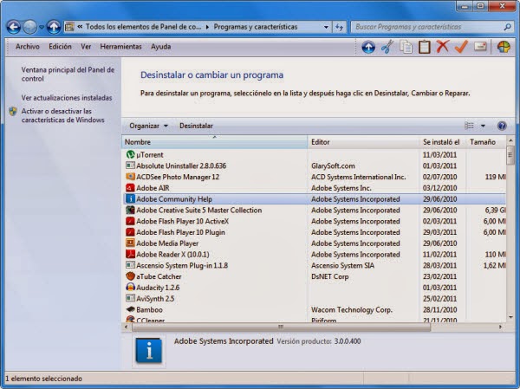This screenshot has height=389, width=520.
Task: Click the aTube Catcher glove icon
Action: pyautogui.click(x=130, y=276)
